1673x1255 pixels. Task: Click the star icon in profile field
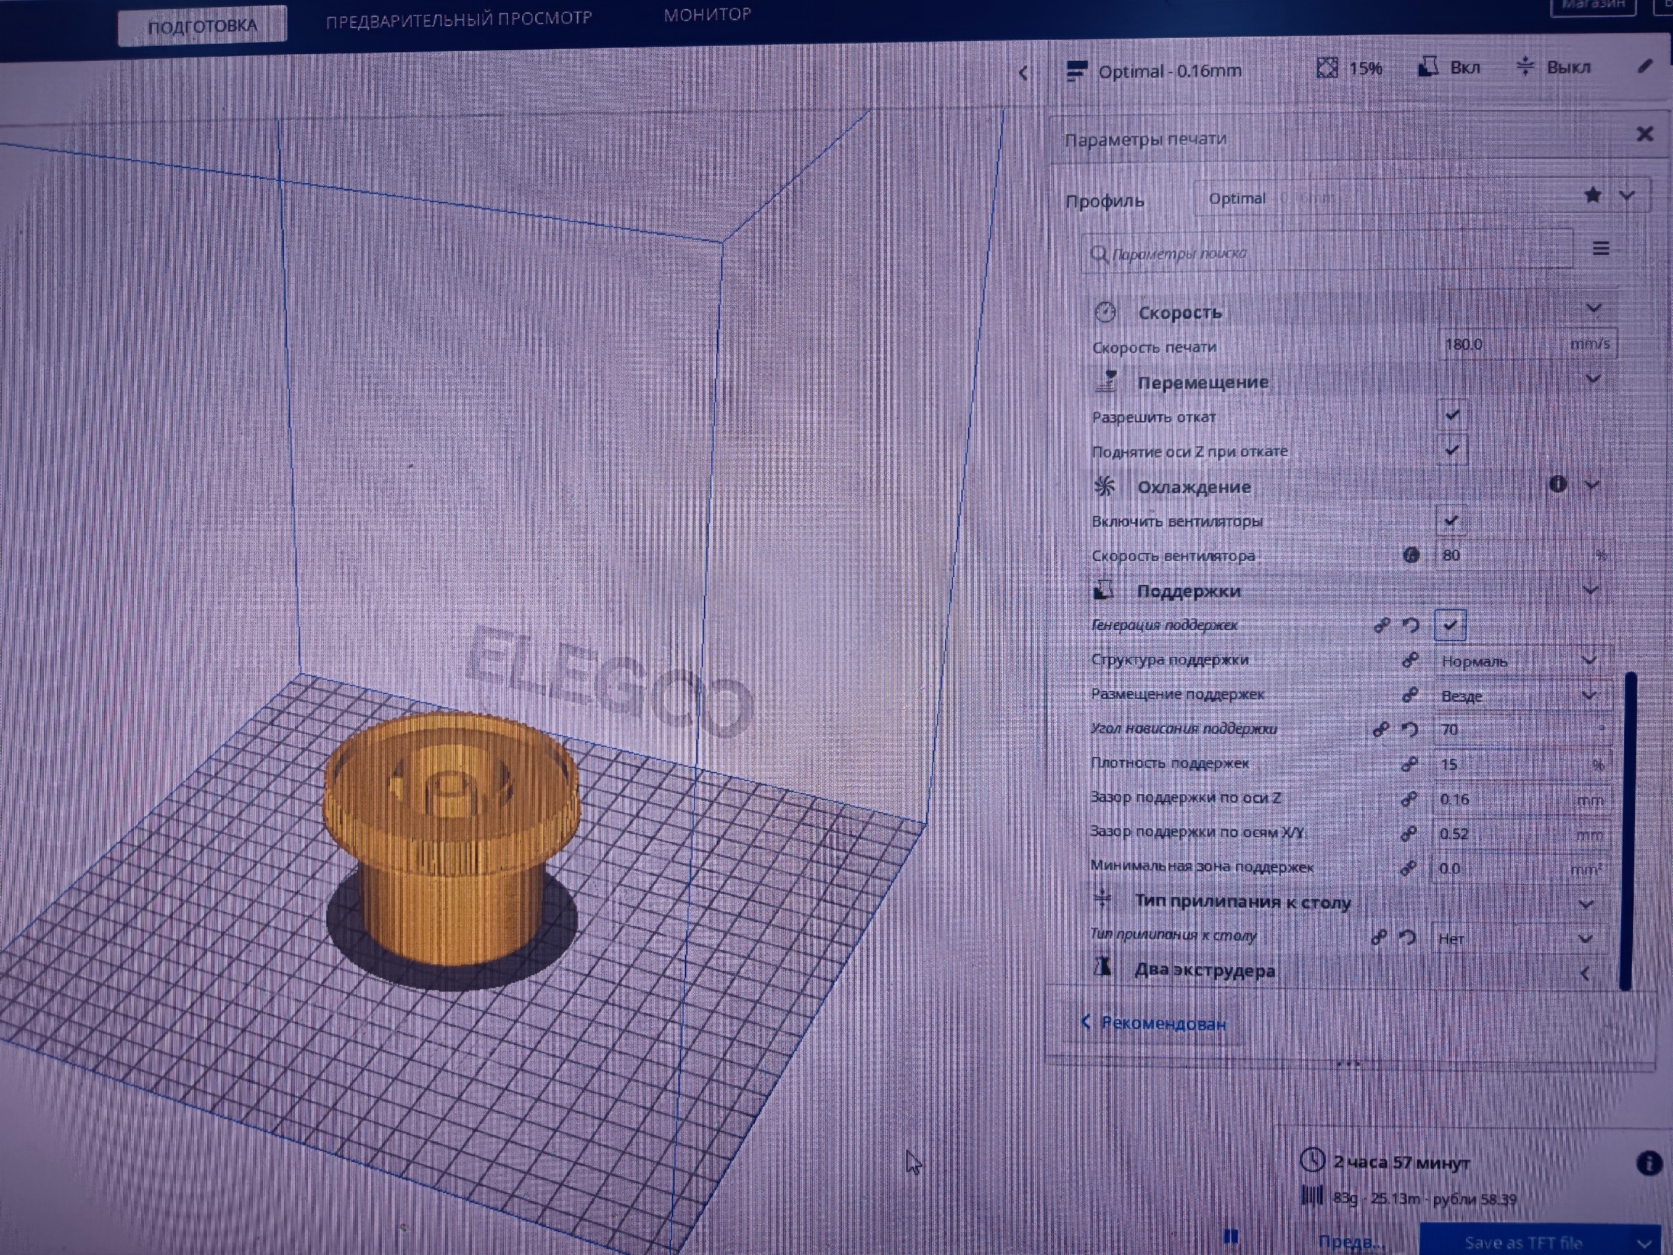pos(1592,195)
